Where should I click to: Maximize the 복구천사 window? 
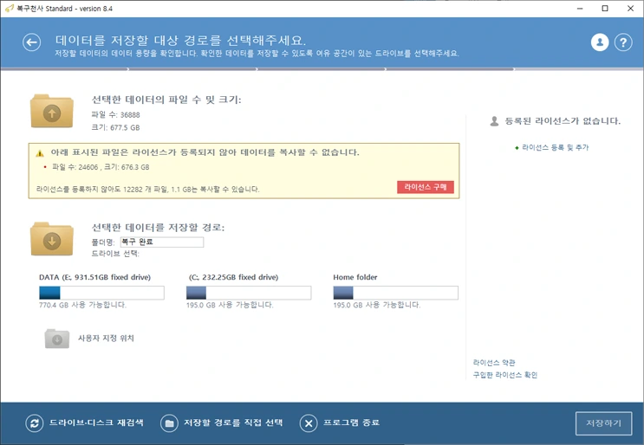point(605,8)
